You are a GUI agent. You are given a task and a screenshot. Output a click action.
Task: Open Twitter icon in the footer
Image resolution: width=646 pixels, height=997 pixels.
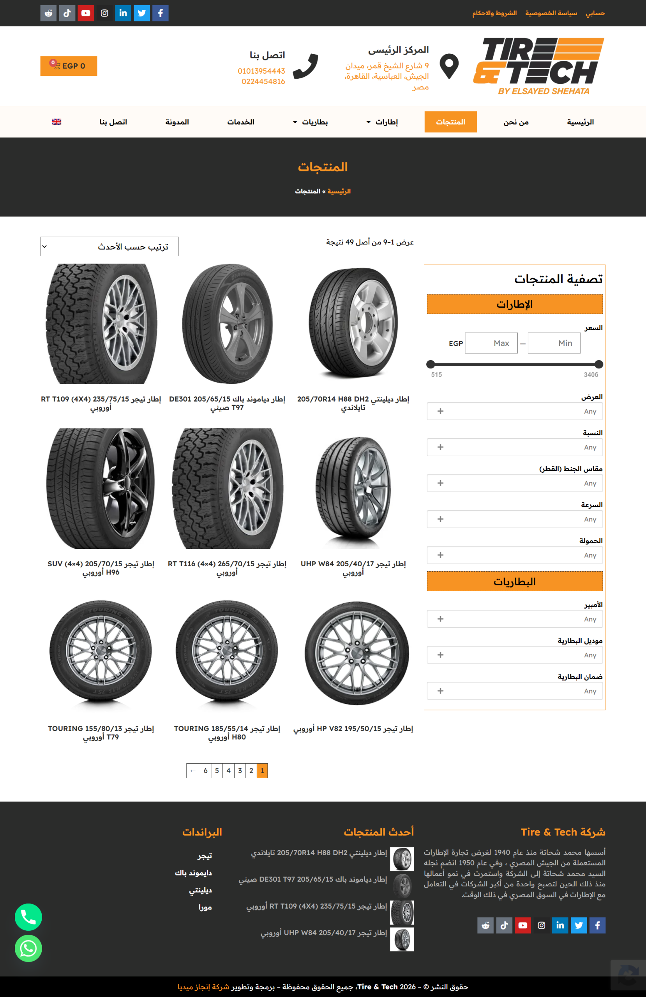tap(579, 925)
